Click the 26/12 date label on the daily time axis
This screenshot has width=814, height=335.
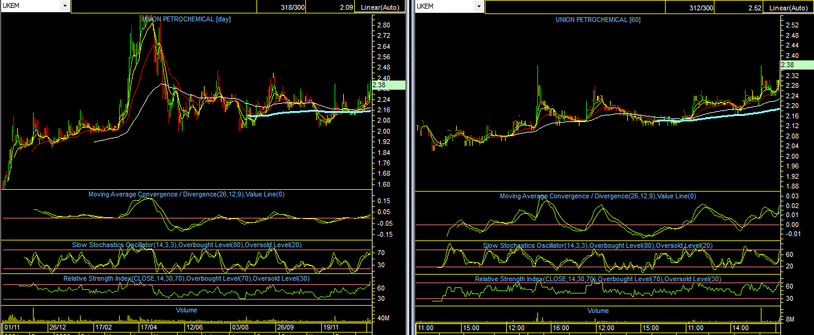(x=58, y=328)
